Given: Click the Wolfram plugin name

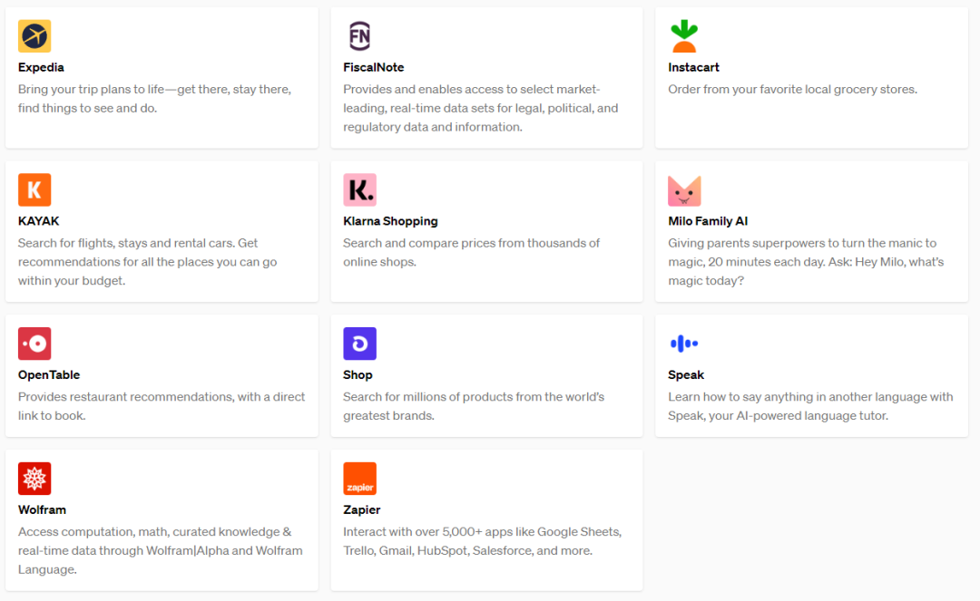Looking at the screenshot, I should tap(42, 509).
